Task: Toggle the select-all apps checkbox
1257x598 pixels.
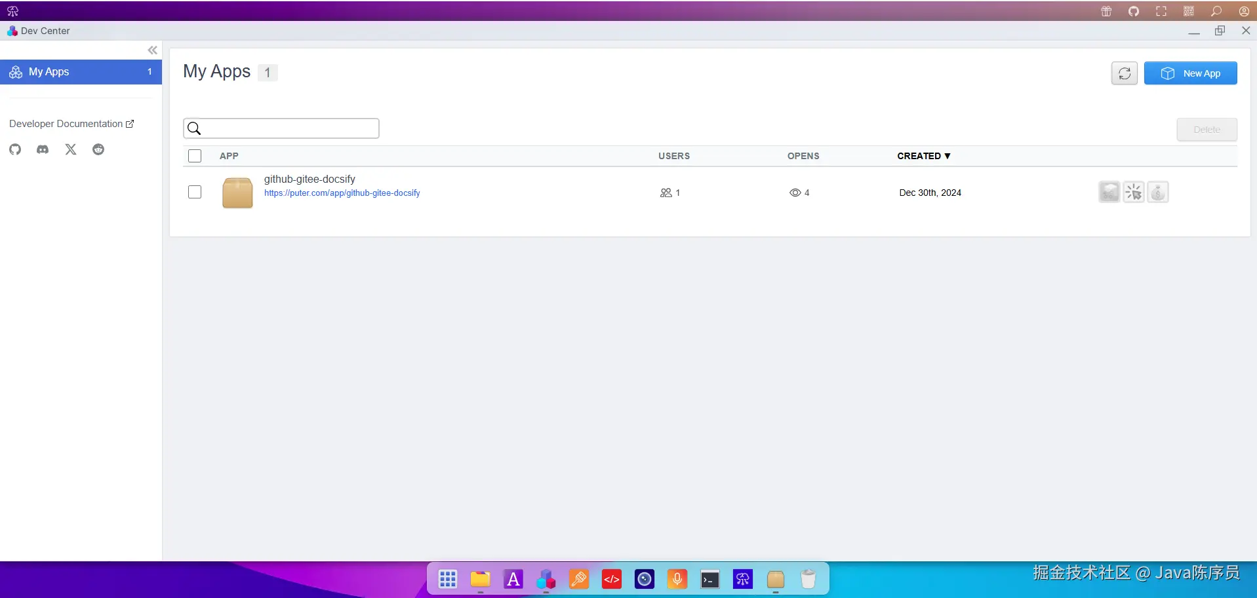Action: pyautogui.click(x=195, y=156)
